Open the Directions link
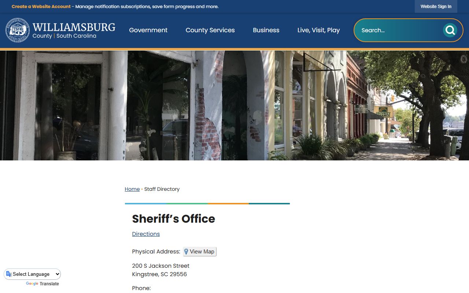 [x=146, y=234]
